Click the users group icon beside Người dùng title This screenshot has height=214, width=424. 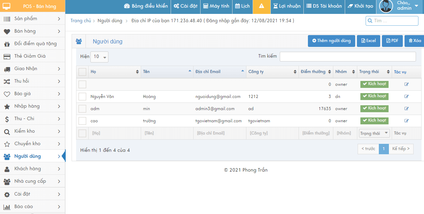click(79, 41)
